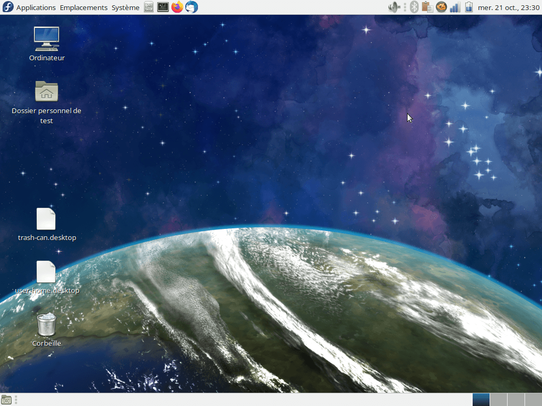Screen dimensions: 542x406
Task: Launch the file manager from the panel
Action: pyautogui.click(x=149, y=7)
